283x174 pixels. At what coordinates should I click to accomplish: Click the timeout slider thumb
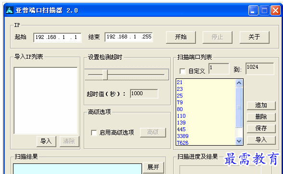105,75
